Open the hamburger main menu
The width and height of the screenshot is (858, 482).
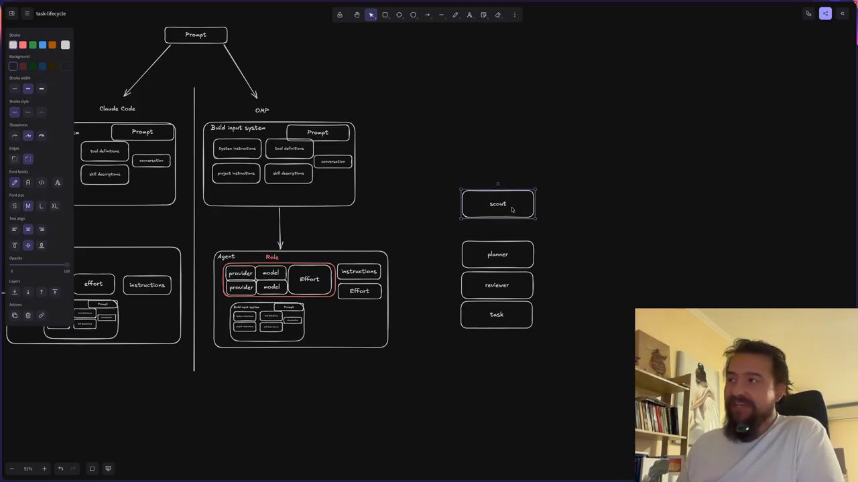pyautogui.click(x=27, y=13)
